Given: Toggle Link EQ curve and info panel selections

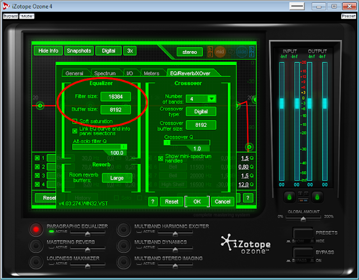Looking at the screenshot, I should coord(75,131).
